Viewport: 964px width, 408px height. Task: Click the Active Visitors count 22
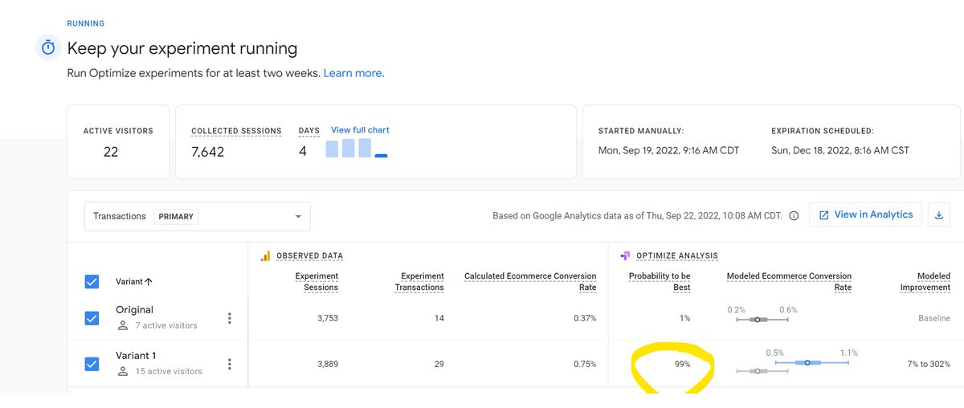111,152
